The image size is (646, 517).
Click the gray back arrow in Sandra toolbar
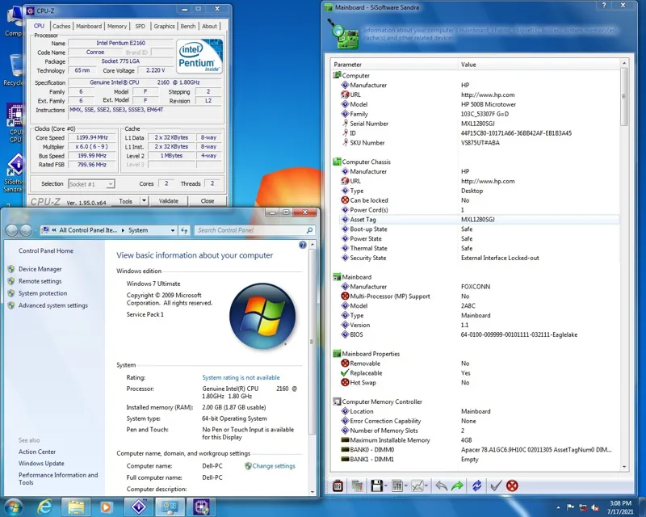pos(441,485)
